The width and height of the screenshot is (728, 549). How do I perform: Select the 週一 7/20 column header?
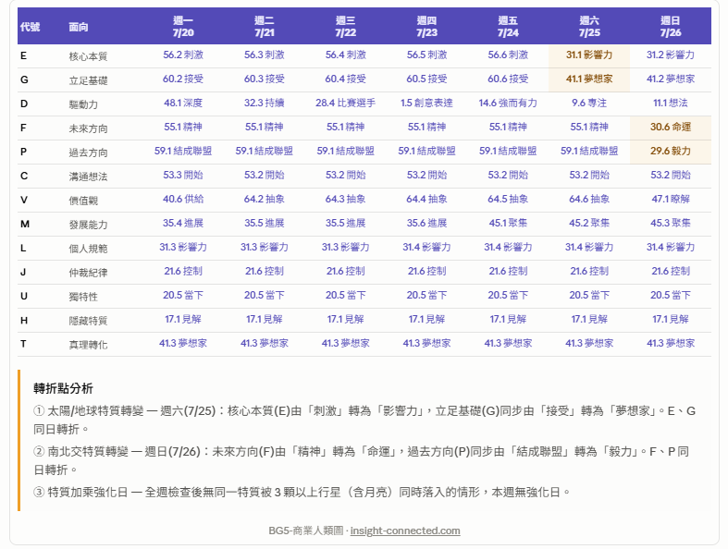click(183, 27)
